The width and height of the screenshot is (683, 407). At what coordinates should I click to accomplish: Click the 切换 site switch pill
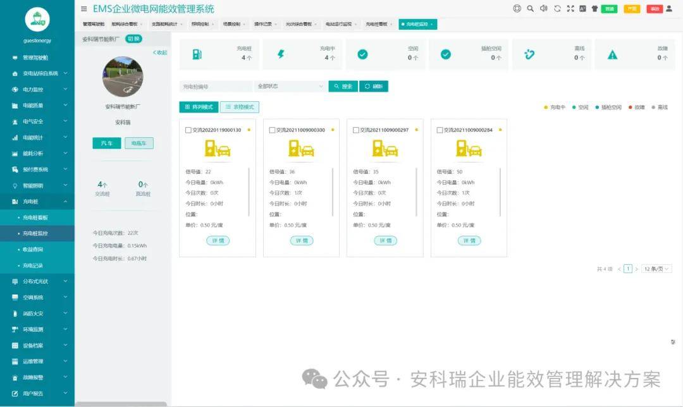pos(133,39)
